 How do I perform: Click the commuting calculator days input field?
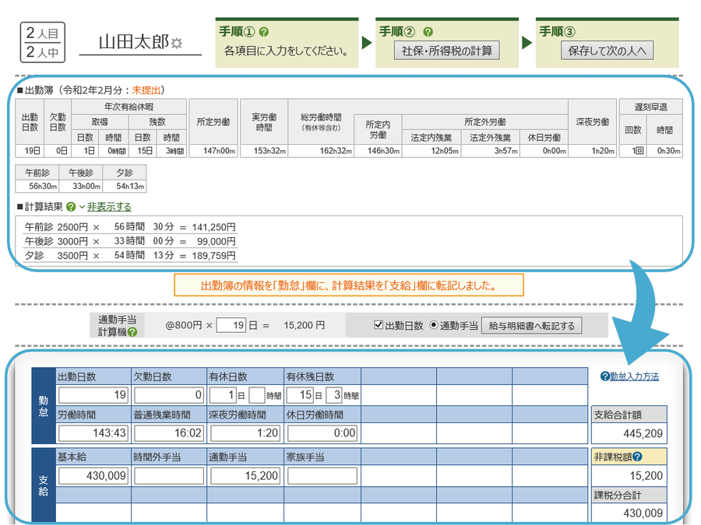pyautogui.click(x=231, y=325)
